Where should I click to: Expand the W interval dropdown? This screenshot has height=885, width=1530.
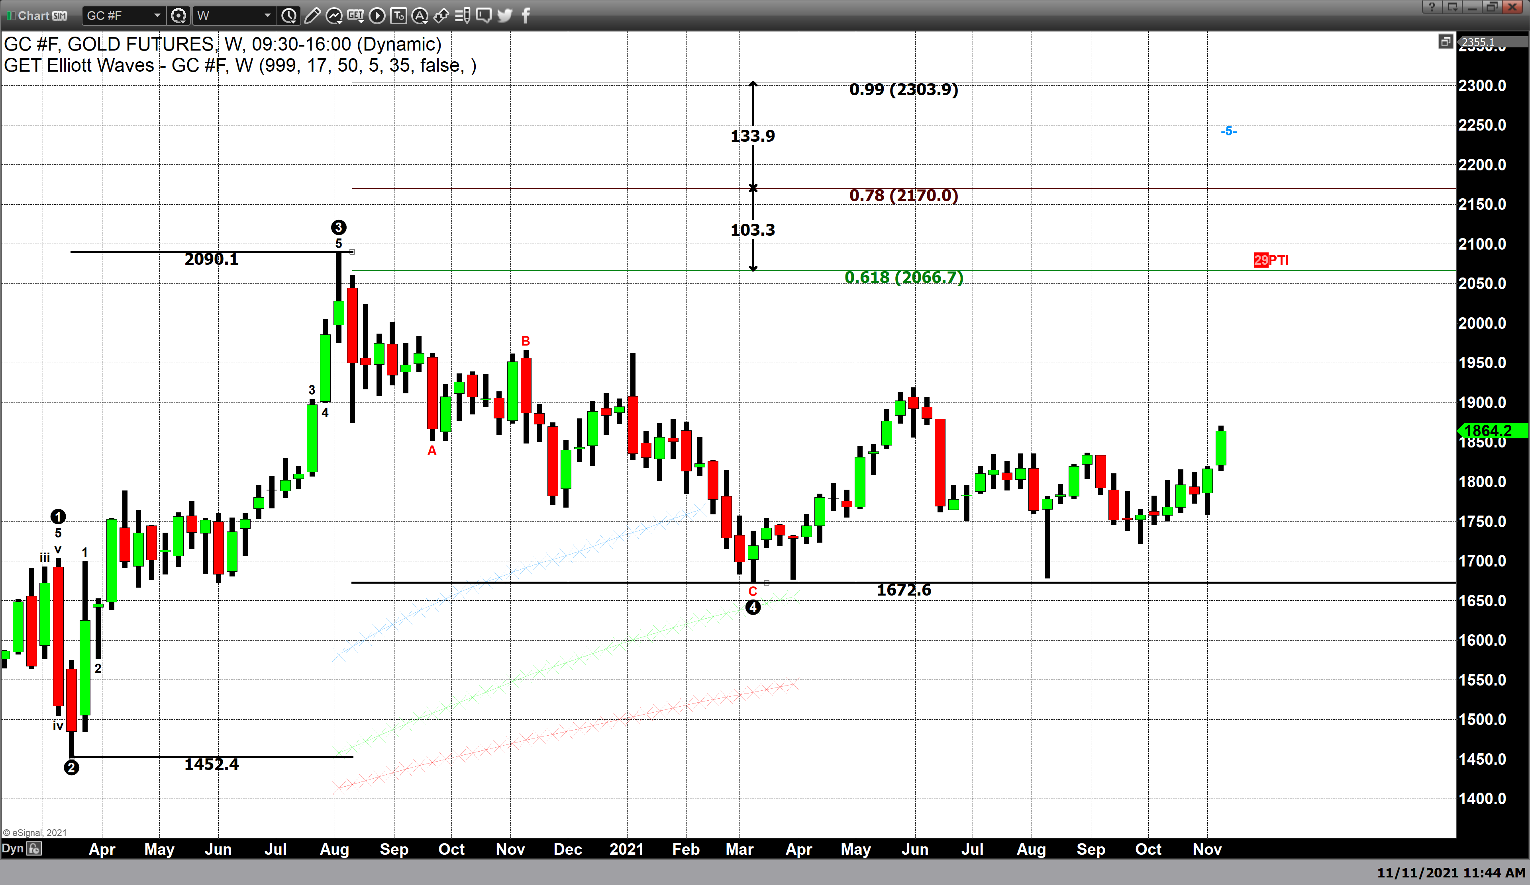click(267, 16)
